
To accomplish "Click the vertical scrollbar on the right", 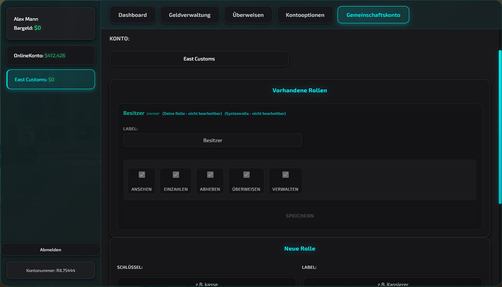I will click(x=500, y=127).
